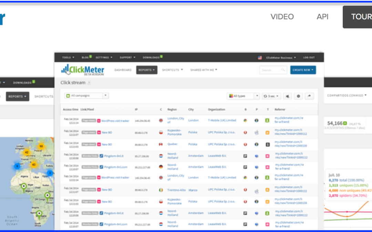Click black S type icon in Quebec row
This screenshot has height=232, width=372.
coord(268,144)
